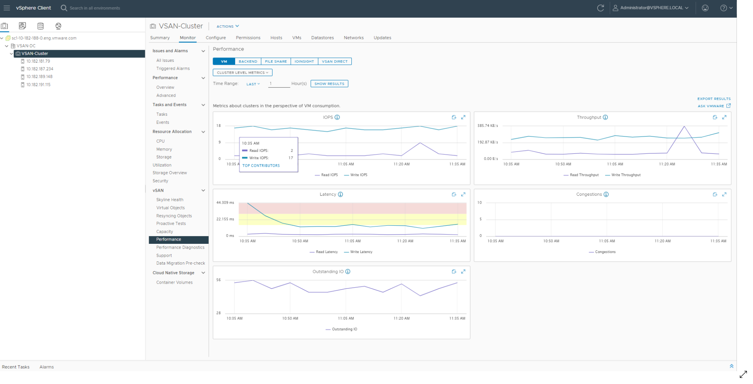753x384 pixels.
Task: Collapse the Resource Allocation section
Action: pyautogui.click(x=203, y=132)
